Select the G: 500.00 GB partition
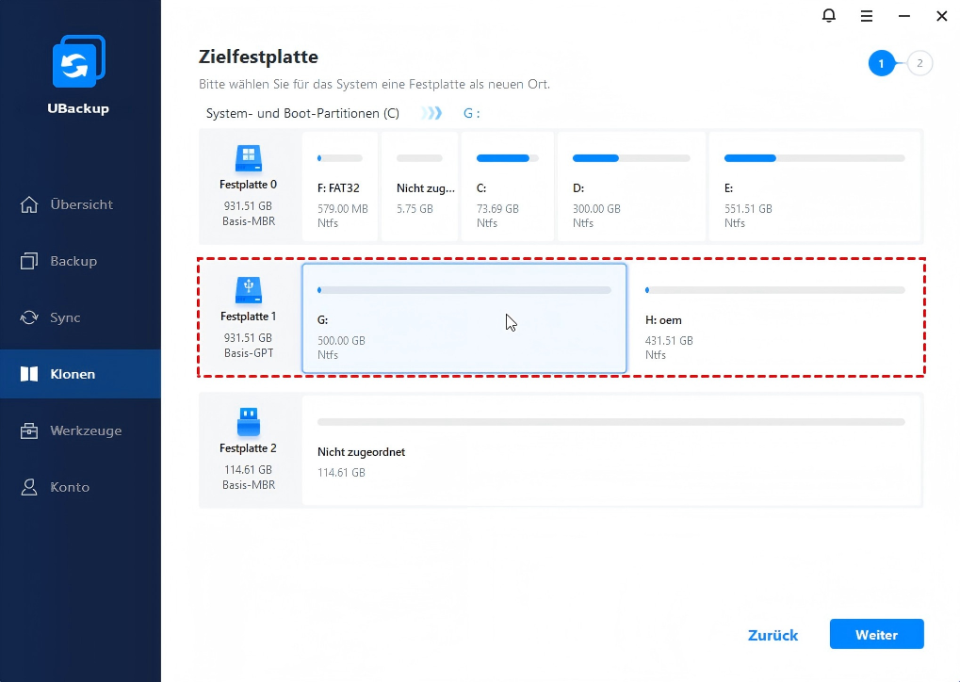 (464, 318)
